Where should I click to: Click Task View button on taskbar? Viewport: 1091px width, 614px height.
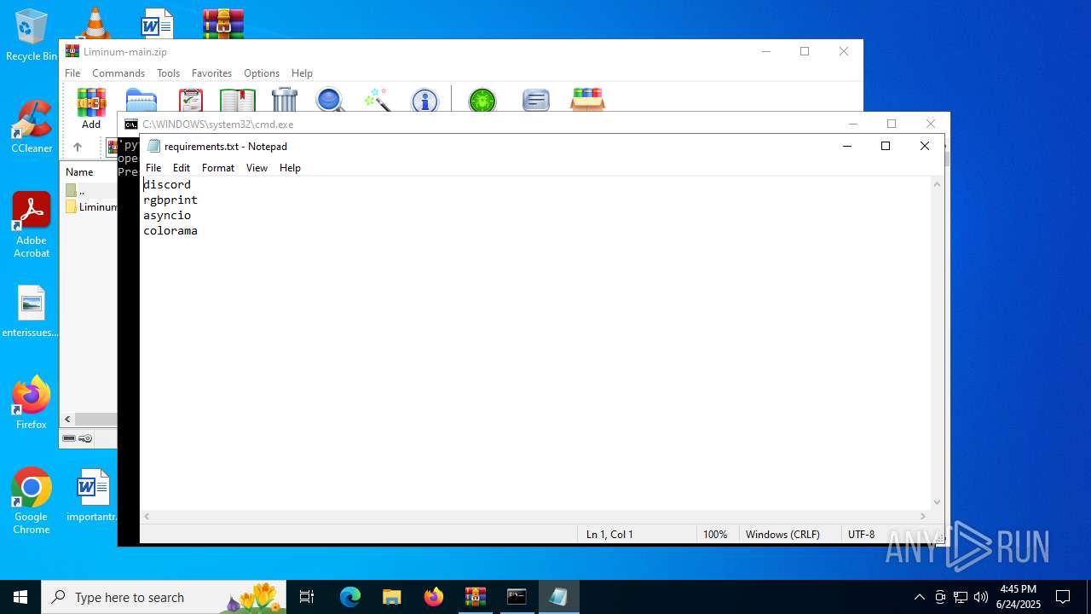307,597
